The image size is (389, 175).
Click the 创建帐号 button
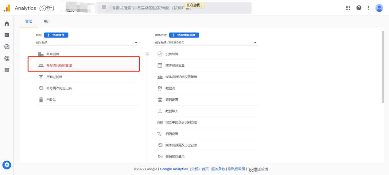56,35
